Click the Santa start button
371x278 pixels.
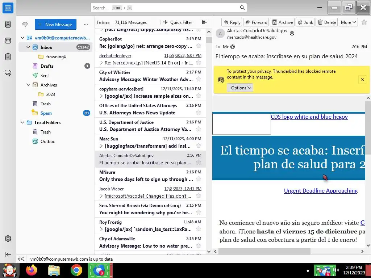click(x=9, y=270)
